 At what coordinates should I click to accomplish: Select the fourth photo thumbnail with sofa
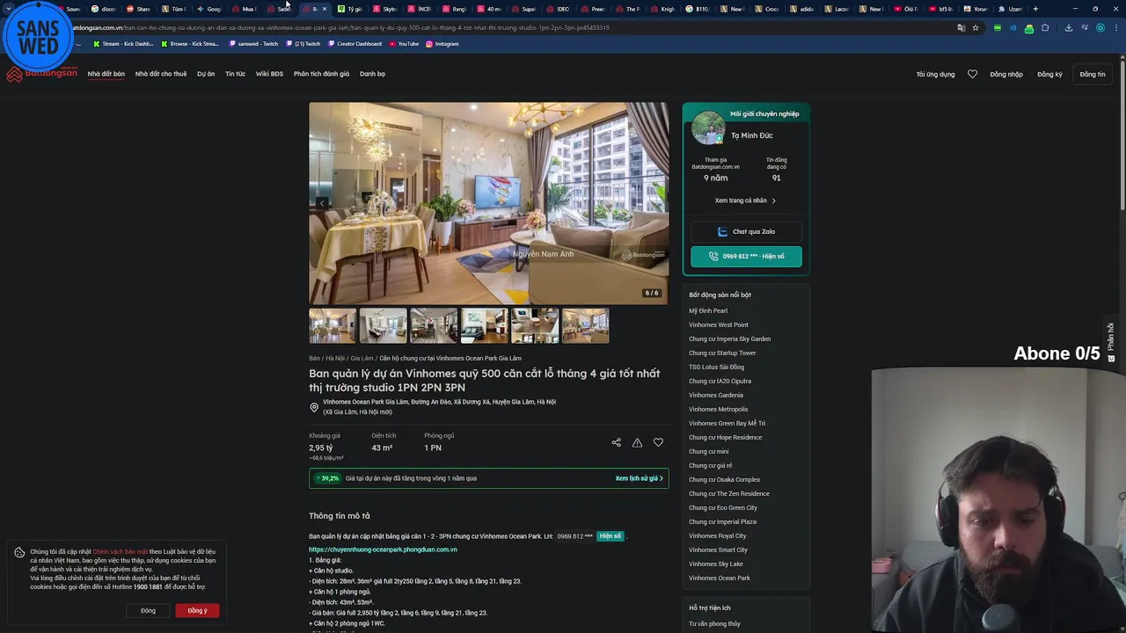click(485, 325)
